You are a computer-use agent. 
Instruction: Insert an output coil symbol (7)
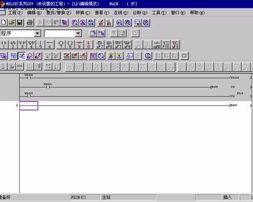[61, 44]
